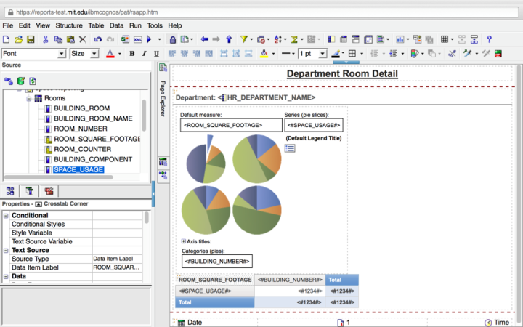Toggle bold formatting

point(132,54)
